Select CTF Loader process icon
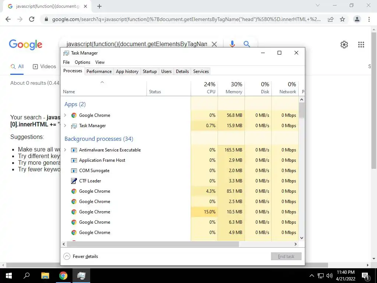 click(74, 181)
